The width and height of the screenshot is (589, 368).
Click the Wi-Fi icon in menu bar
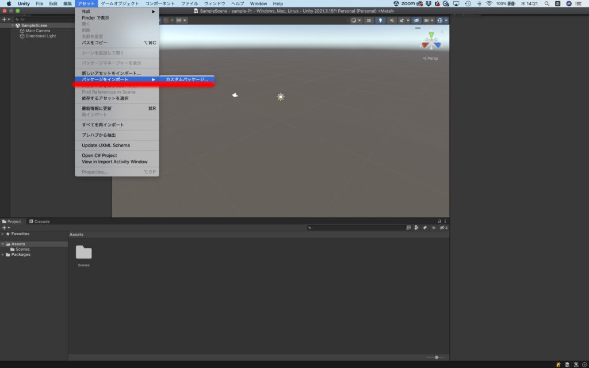pos(489,4)
